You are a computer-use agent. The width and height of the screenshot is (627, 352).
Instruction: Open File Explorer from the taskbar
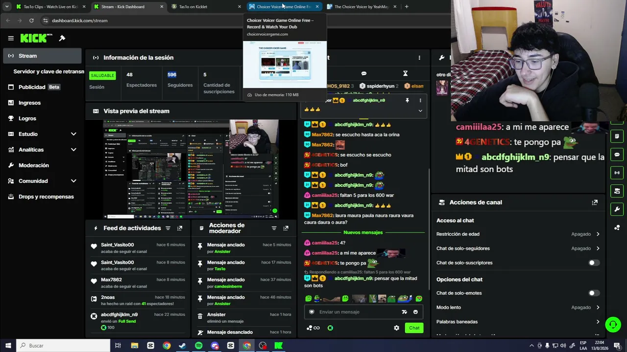click(x=134, y=346)
